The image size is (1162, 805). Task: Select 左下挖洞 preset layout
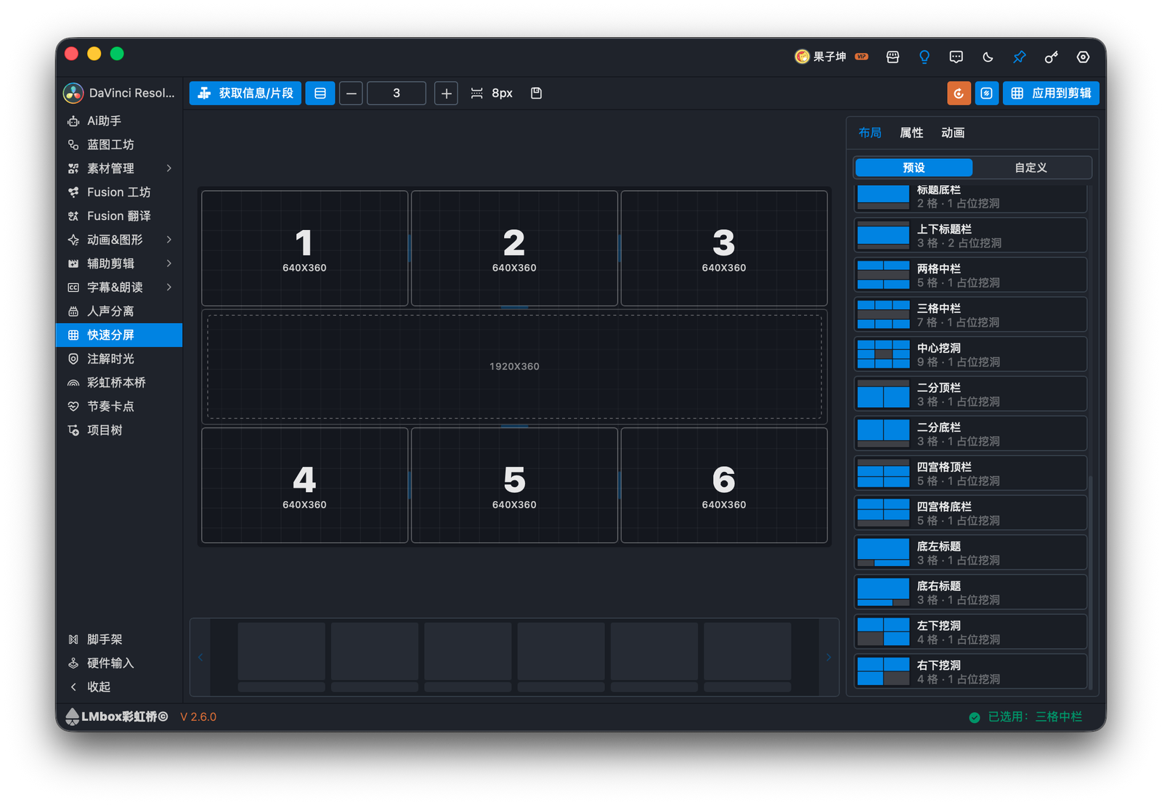(970, 632)
